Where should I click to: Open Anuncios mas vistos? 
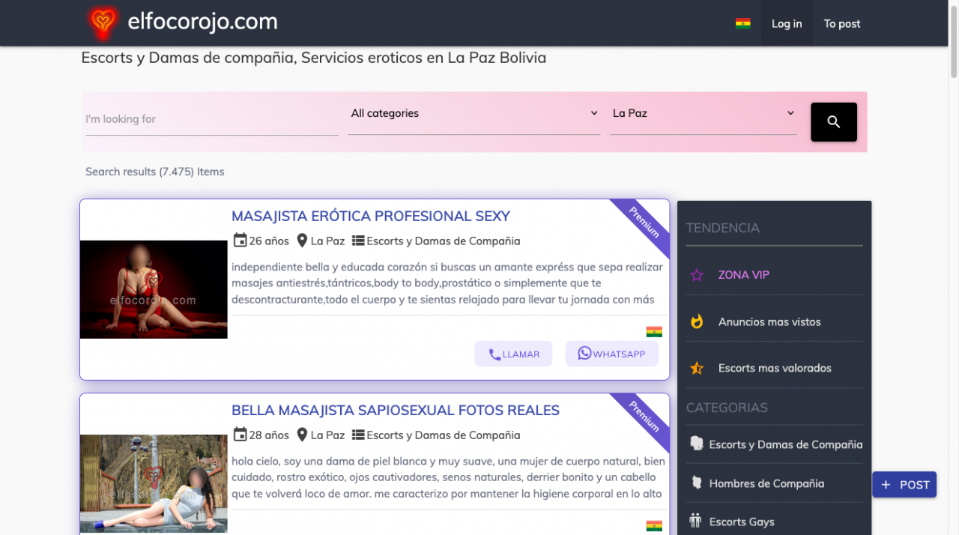[769, 321]
